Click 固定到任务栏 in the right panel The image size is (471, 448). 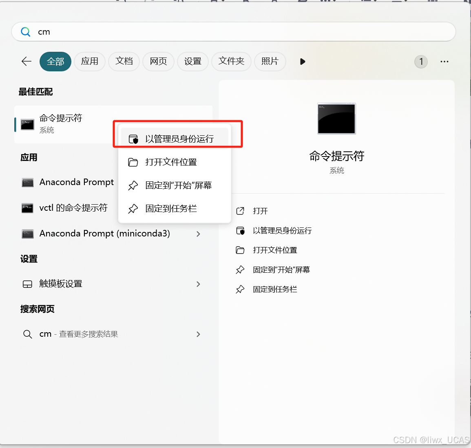click(275, 289)
